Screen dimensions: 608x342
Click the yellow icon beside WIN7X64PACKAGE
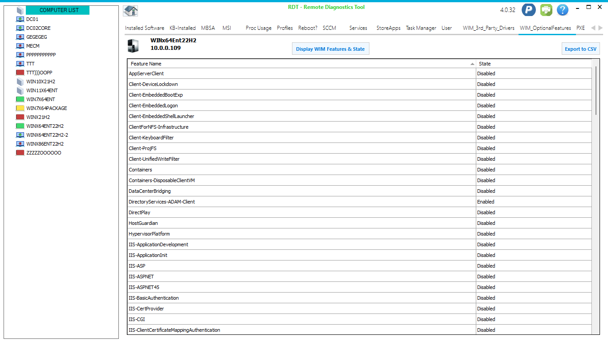(x=20, y=108)
